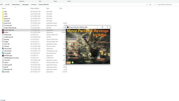
Task: Click the Search Empire Total War field
Action: pos(166,4)
